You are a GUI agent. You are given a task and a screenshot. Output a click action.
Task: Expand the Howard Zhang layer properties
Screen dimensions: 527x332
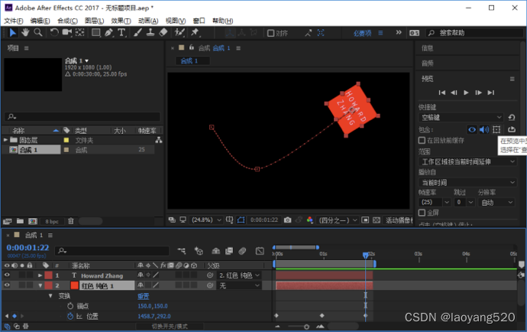coord(40,275)
